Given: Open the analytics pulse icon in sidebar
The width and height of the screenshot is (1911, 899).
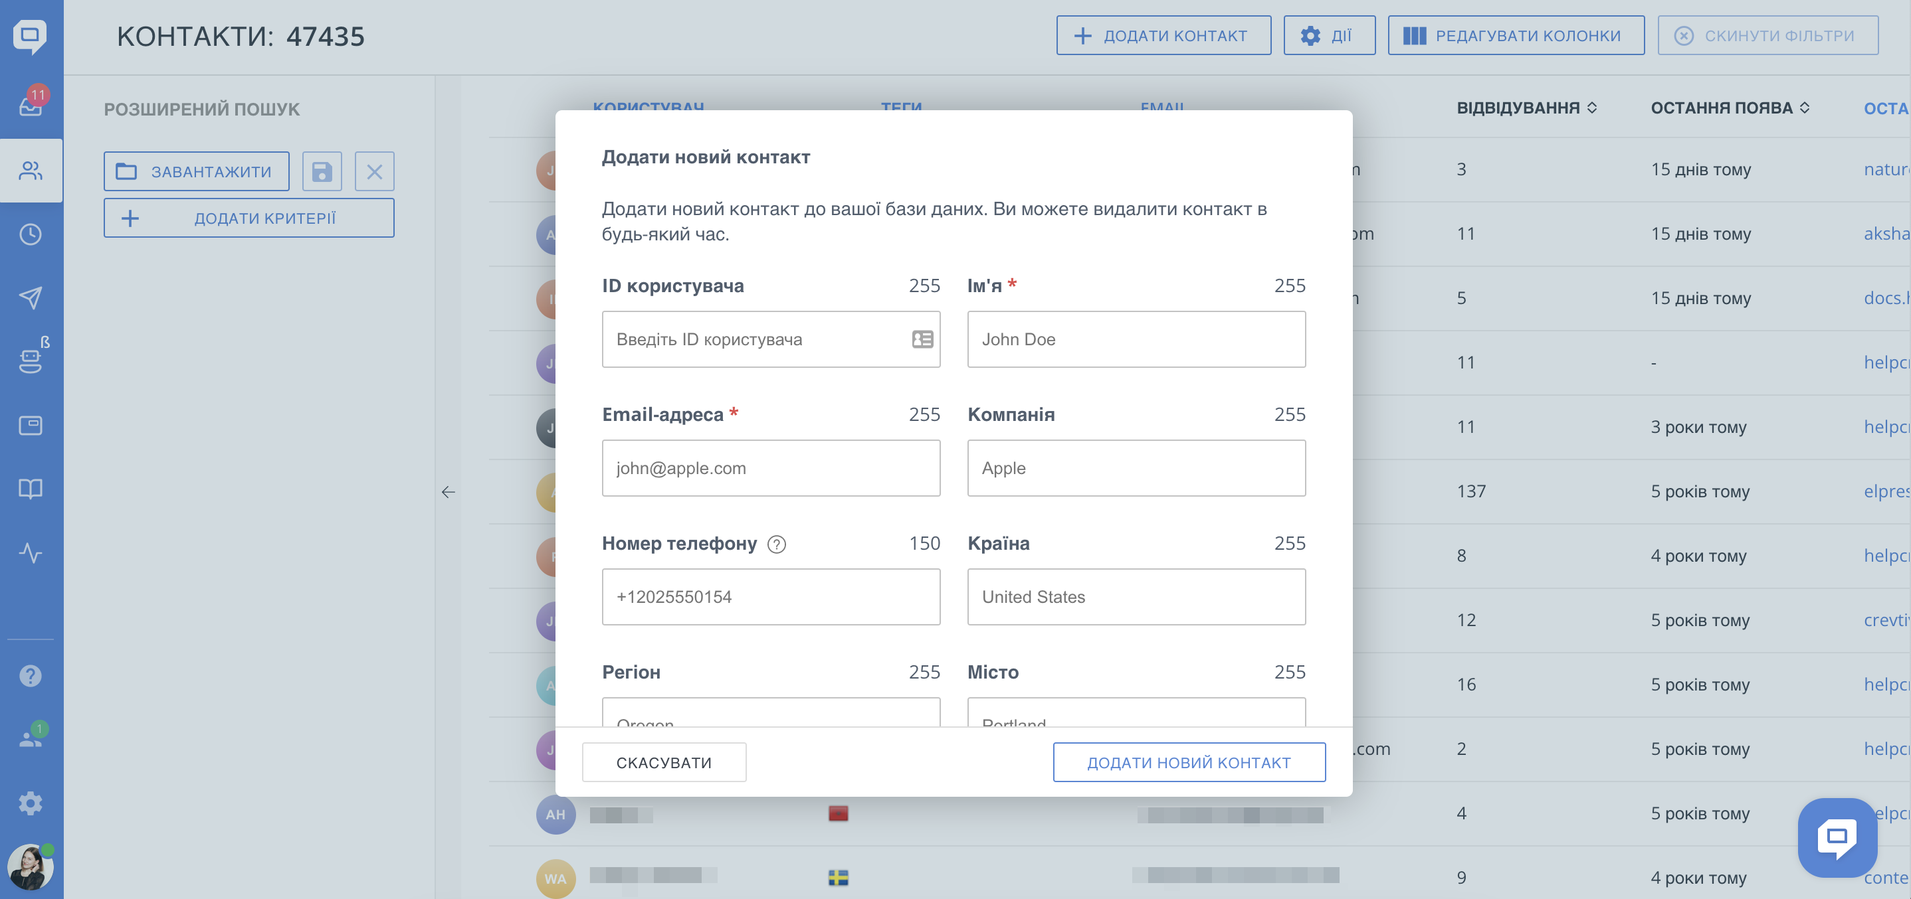Looking at the screenshot, I should (31, 553).
